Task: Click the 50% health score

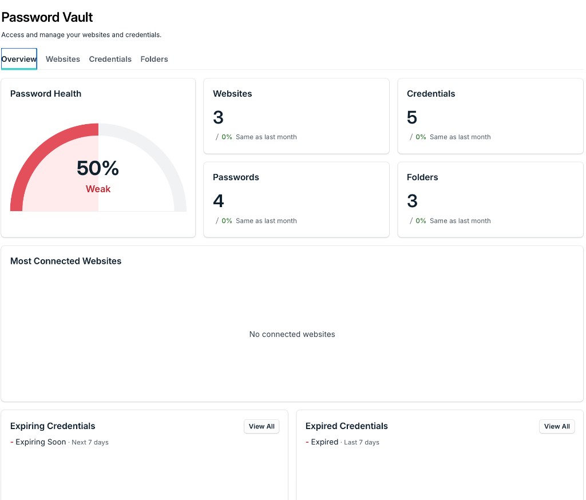Action: (x=98, y=168)
